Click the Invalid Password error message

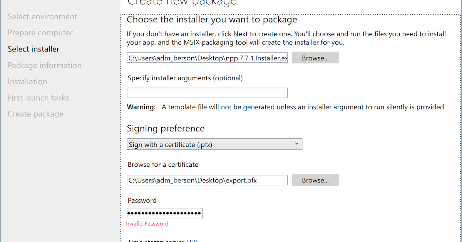147,224
